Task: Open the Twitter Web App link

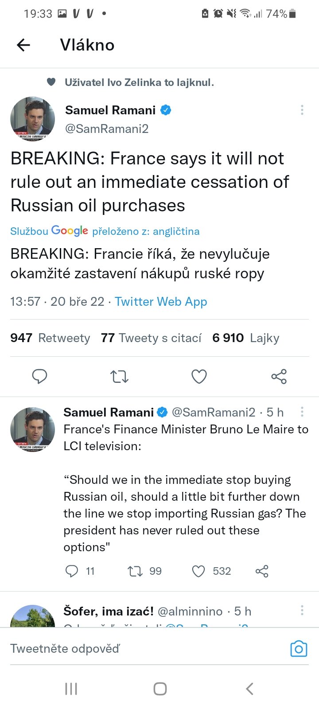Action: coord(161,302)
